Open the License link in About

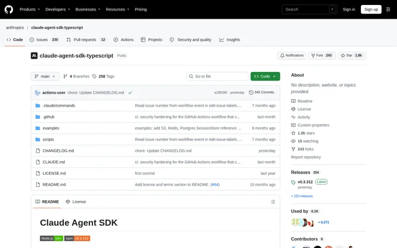301,109
